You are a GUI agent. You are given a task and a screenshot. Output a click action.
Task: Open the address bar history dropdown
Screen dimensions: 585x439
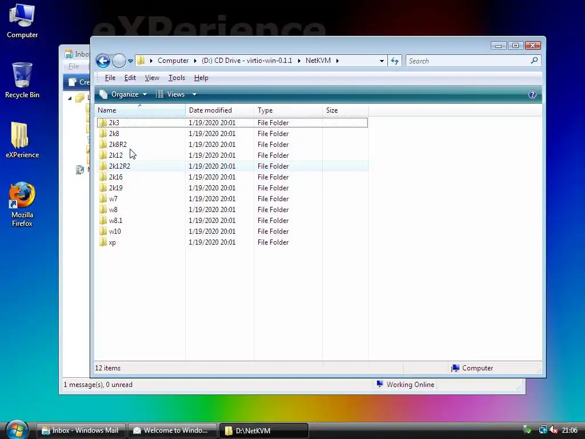[382, 61]
